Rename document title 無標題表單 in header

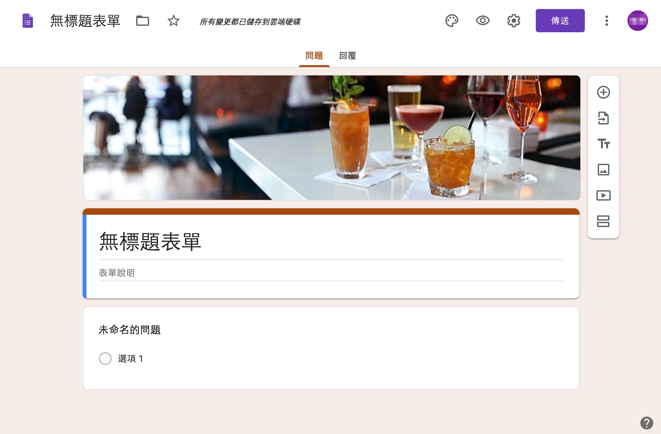[85, 21]
